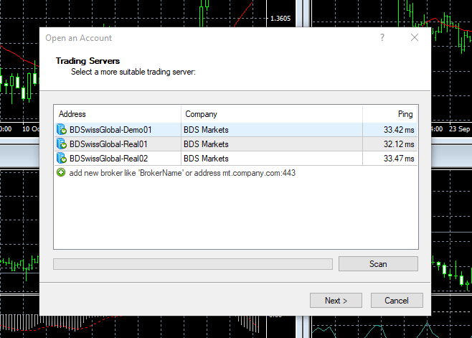The image size is (472, 338).
Task: Select the BDSwissGlobal-Real01 server row
Action: [236, 144]
